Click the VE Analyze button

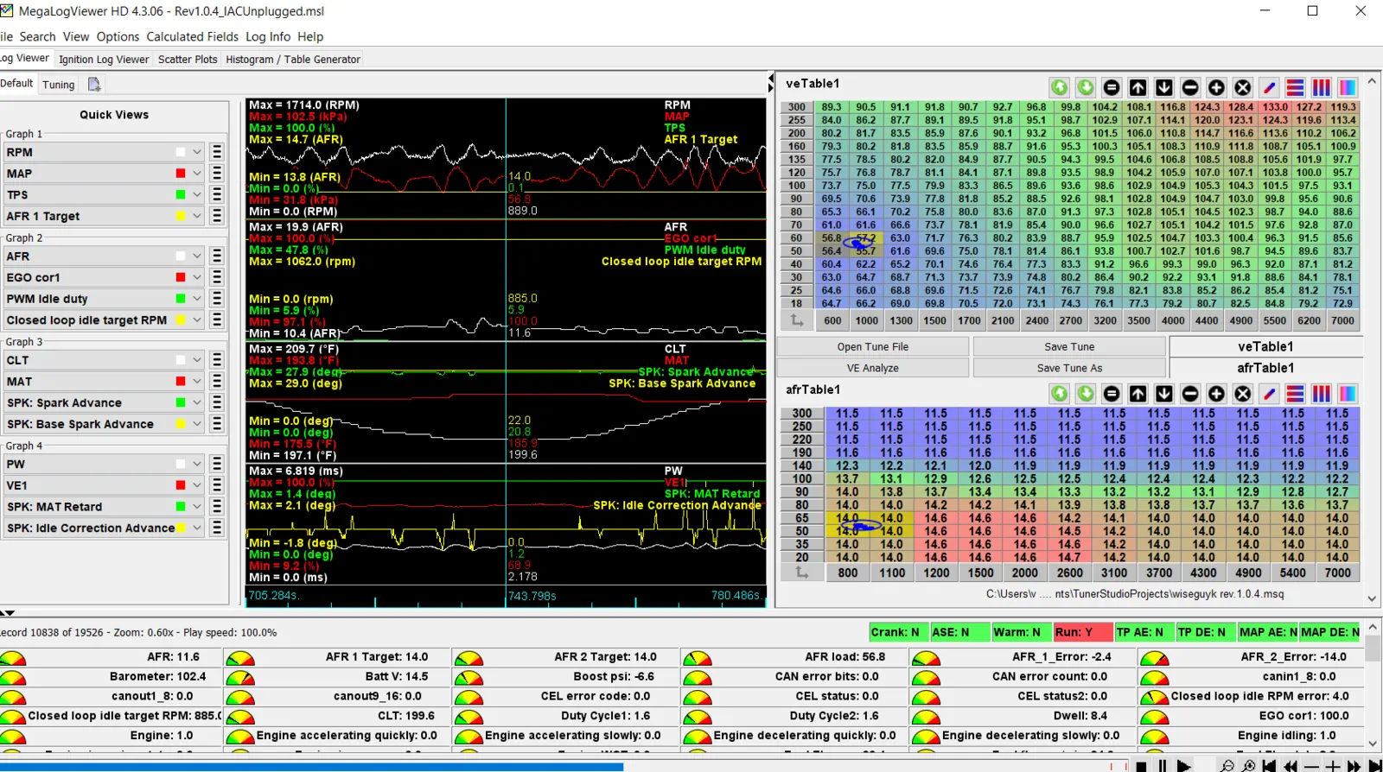pos(872,368)
